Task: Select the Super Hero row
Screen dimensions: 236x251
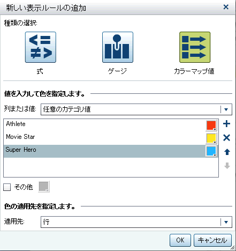Action: coord(111,151)
